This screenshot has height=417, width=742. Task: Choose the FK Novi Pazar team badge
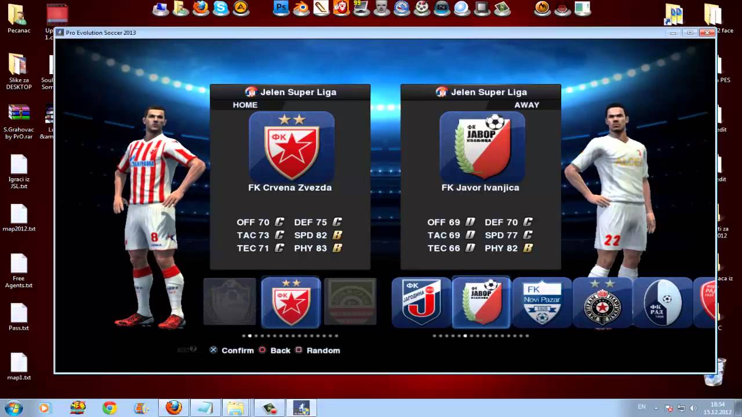(x=542, y=303)
